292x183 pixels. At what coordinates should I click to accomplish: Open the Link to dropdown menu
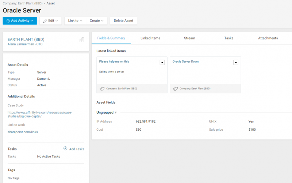point(75,21)
